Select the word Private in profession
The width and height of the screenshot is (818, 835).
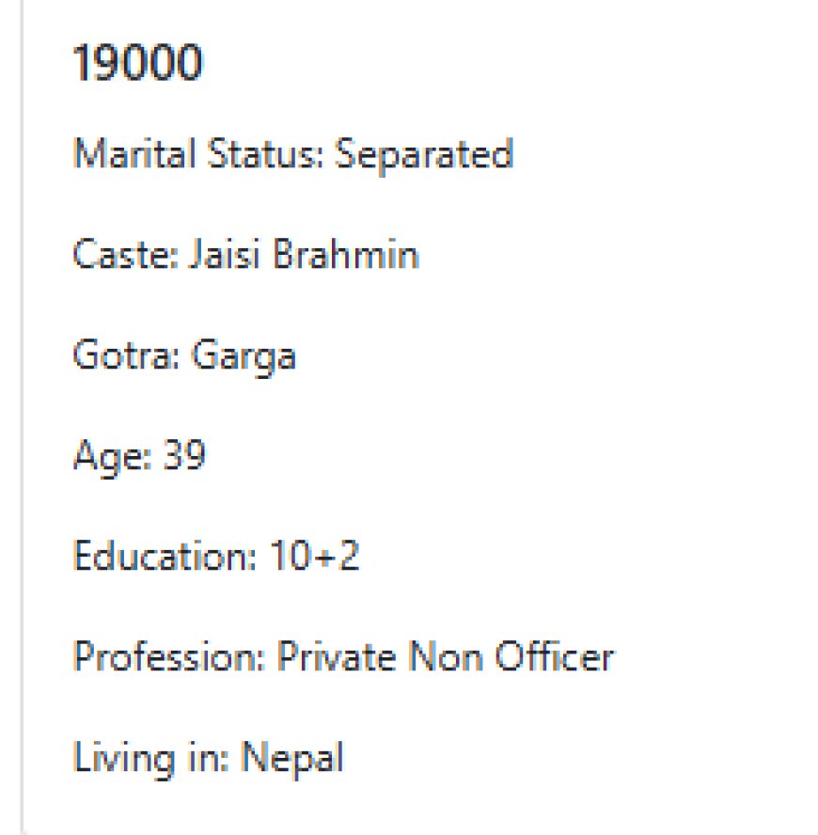pyautogui.click(x=337, y=656)
